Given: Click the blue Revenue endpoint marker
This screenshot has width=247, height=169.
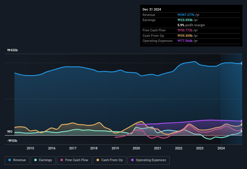Looking at the screenshot, I should pyautogui.click(x=242, y=63).
